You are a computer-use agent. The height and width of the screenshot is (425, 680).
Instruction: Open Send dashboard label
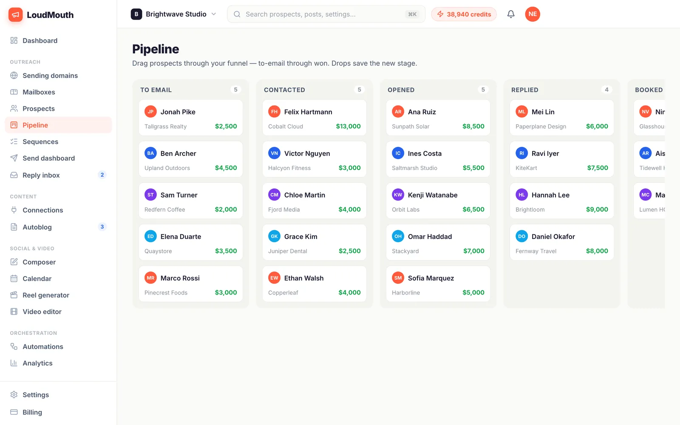[48, 158]
